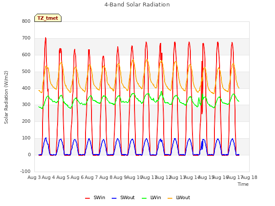Click the '100' y-axis tick label
This screenshot has height=206, width=275.
pyautogui.click(x=26, y=138)
